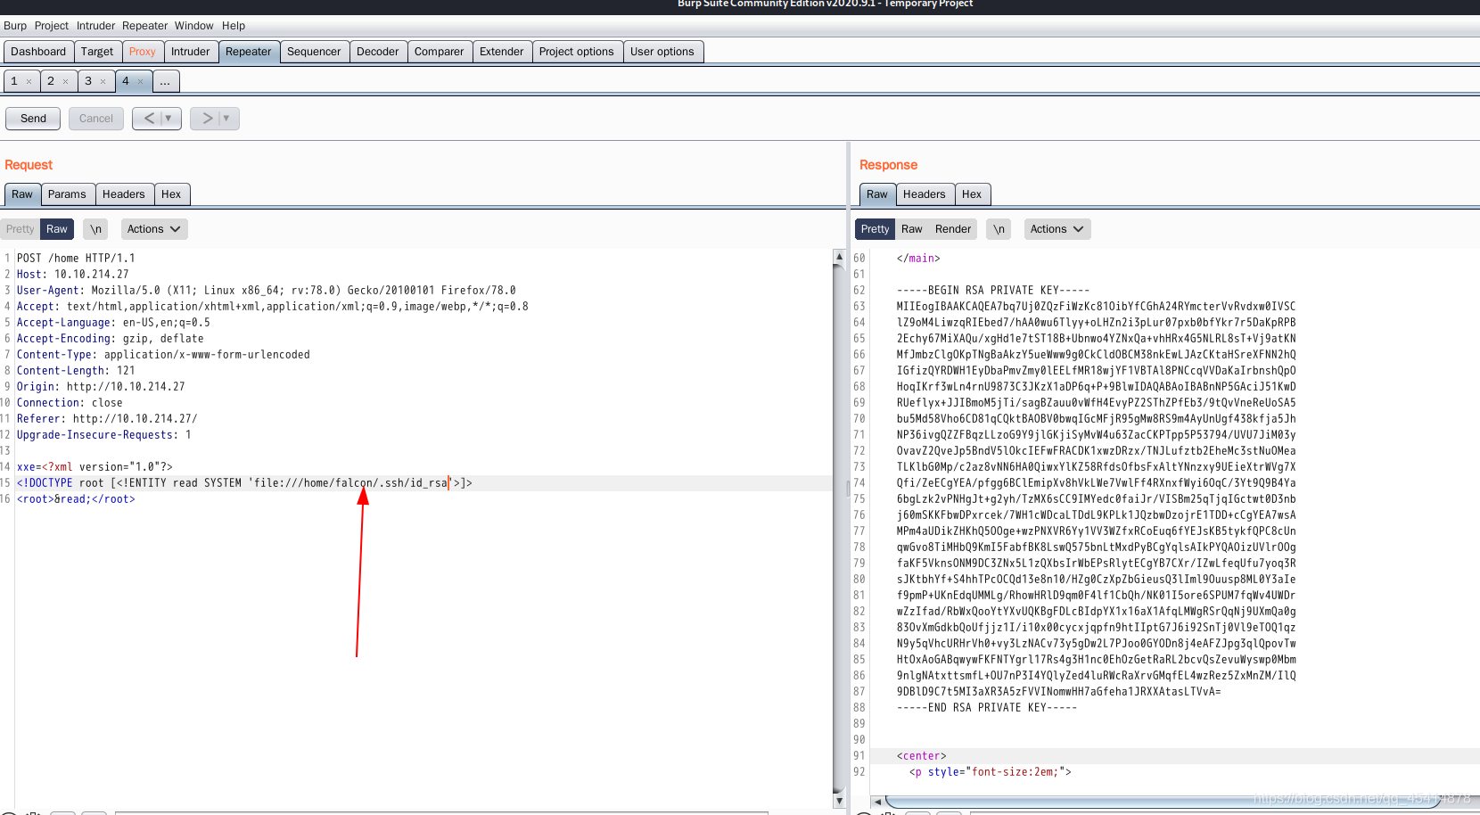Close Repeater tab 3
Viewport: 1480px width, 815px height.
(x=103, y=82)
